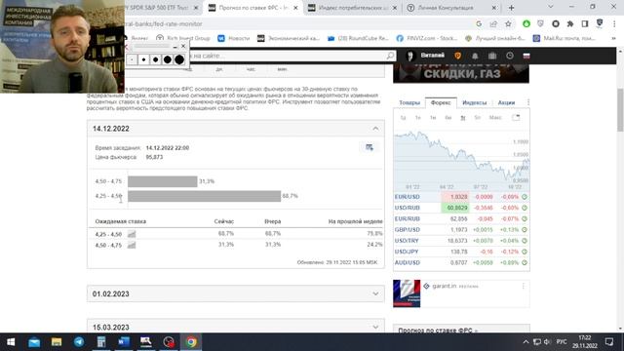Open the Виталий user profile avatar
The width and height of the screenshot is (624, 351).
point(410,56)
